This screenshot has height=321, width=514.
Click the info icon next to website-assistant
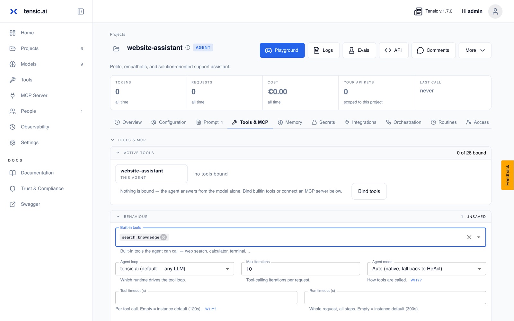click(x=188, y=48)
